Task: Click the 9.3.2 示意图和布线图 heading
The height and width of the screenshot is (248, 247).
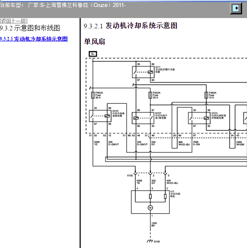Action: click(30, 28)
